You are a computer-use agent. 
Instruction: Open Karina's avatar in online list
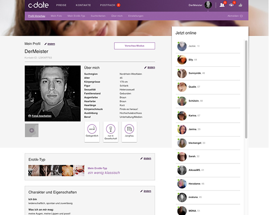[x=182, y=116]
